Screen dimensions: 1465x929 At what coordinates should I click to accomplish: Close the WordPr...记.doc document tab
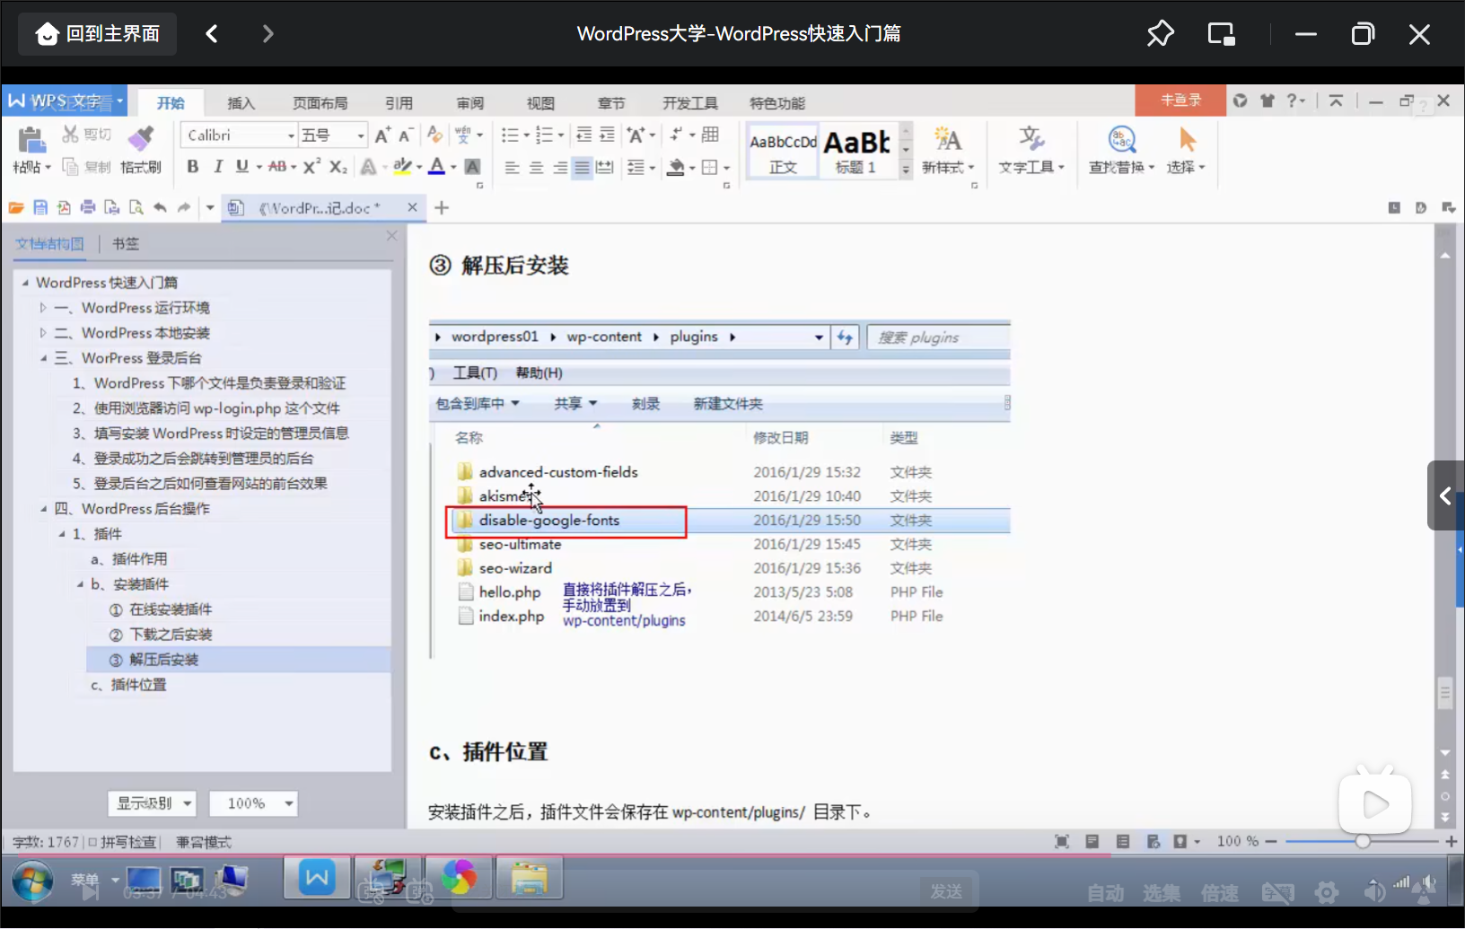coord(412,207)
